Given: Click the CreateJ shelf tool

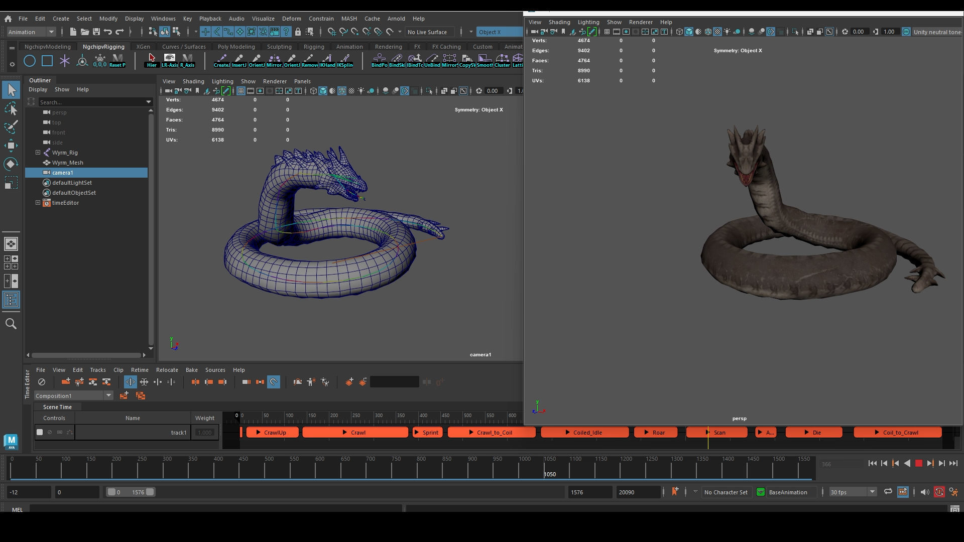Looking at the screenshot, I should pyautogui.click(x=221, y=61).
